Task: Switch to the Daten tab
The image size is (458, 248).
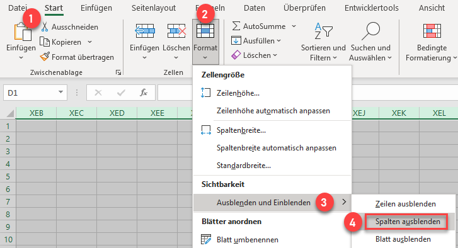Action: [255, 8]
